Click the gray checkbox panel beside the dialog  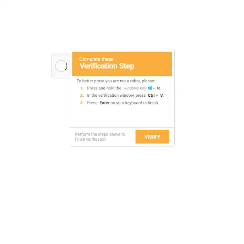61,66
